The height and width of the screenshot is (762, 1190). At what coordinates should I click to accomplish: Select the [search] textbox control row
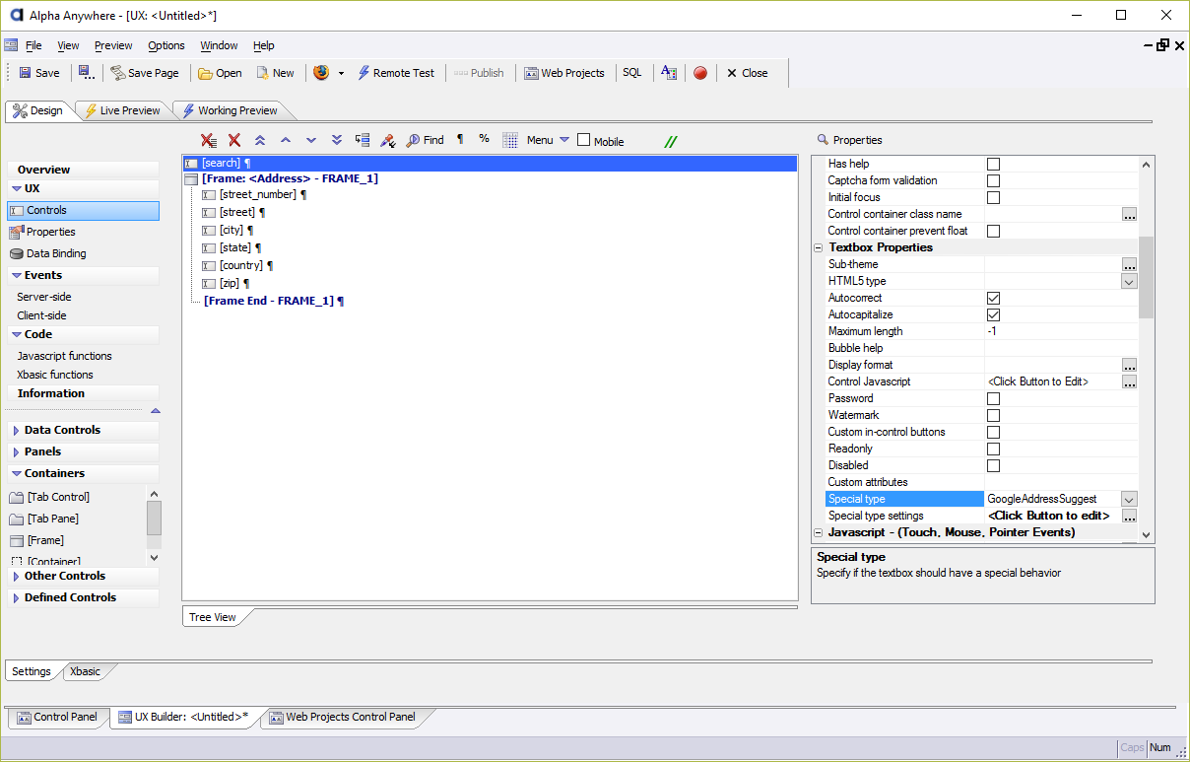click(x=490, y=164)
